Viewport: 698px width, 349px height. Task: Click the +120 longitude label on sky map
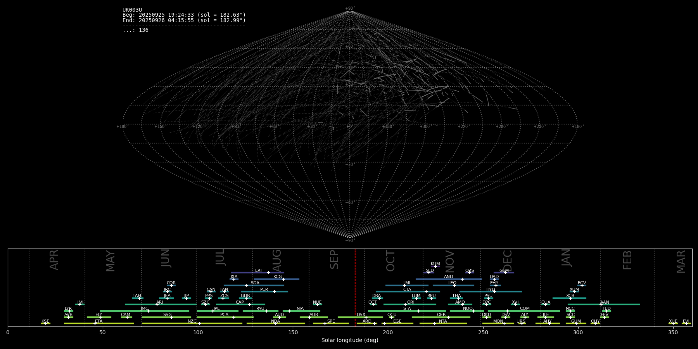[x=197, y=127]
